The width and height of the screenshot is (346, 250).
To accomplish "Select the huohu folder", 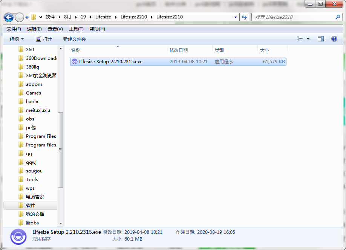I will pos(33,102).
